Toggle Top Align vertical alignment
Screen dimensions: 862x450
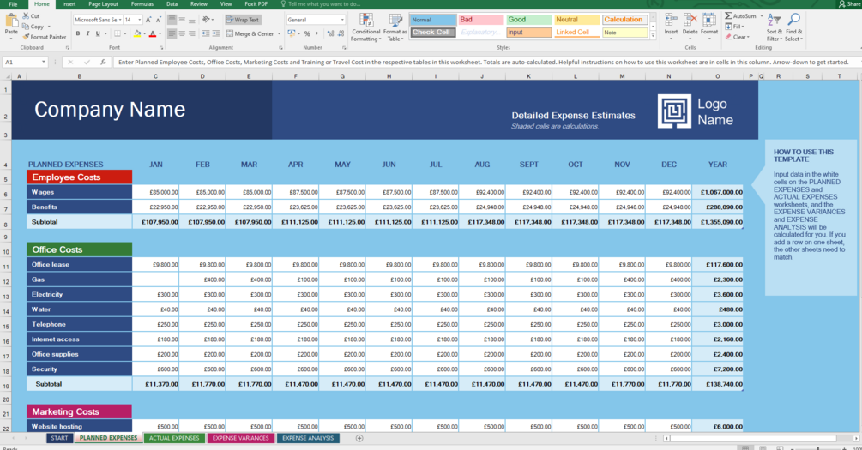(172, 20)
